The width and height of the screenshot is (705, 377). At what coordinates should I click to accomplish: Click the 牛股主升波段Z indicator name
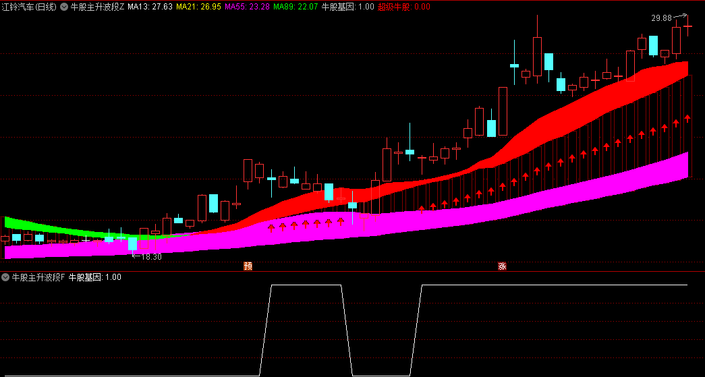tap(98, 7)
